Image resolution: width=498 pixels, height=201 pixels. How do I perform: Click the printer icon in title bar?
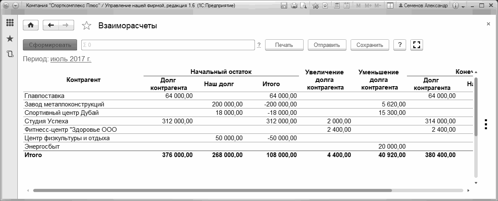pyautogui.click(x=294, y=5)
